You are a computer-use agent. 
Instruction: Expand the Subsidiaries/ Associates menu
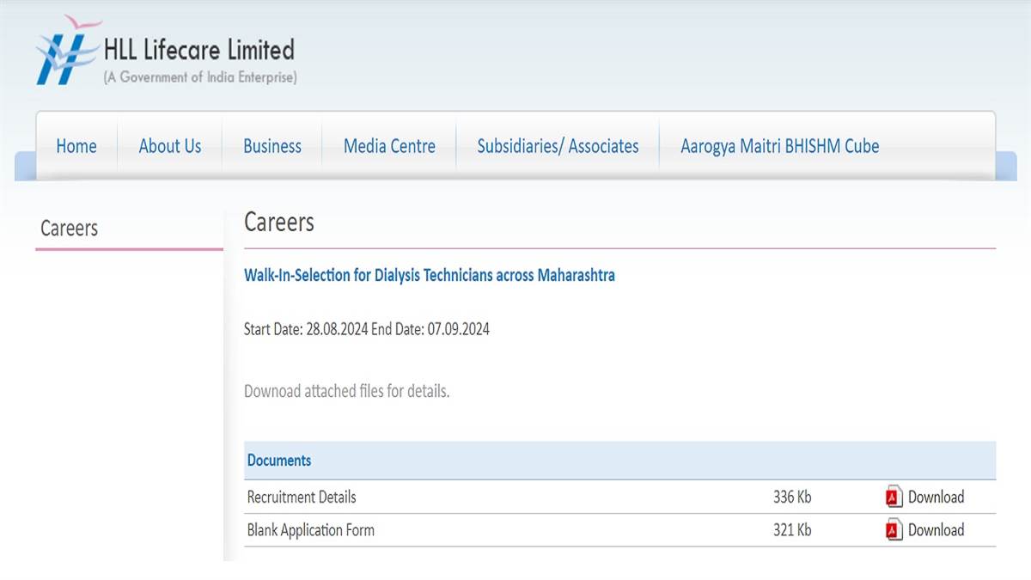[x=558, y=146]
